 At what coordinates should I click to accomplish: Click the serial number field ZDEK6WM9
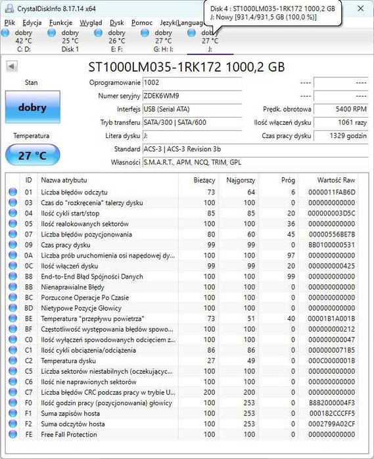[x=192, y=96]
